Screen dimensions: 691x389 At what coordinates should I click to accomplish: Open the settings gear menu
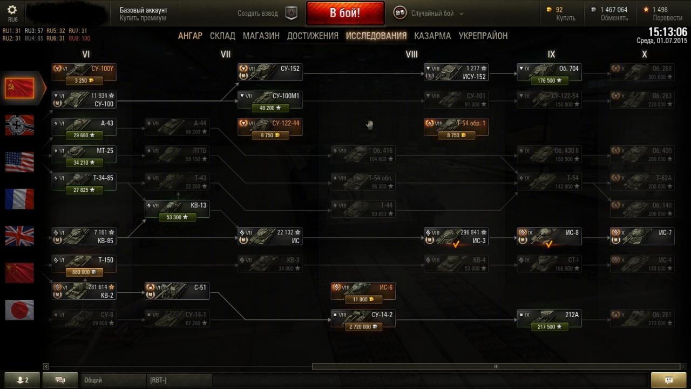(12, 10)
